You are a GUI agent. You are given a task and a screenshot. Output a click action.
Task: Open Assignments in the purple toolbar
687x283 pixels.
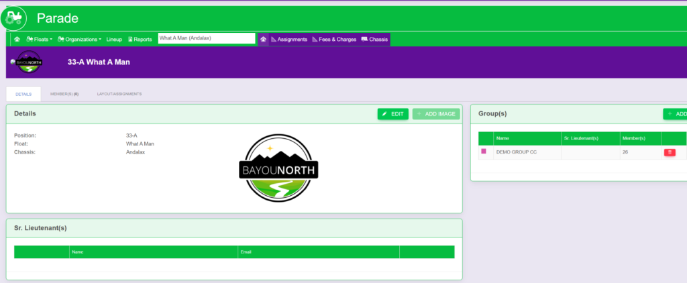tap(289, 40)
